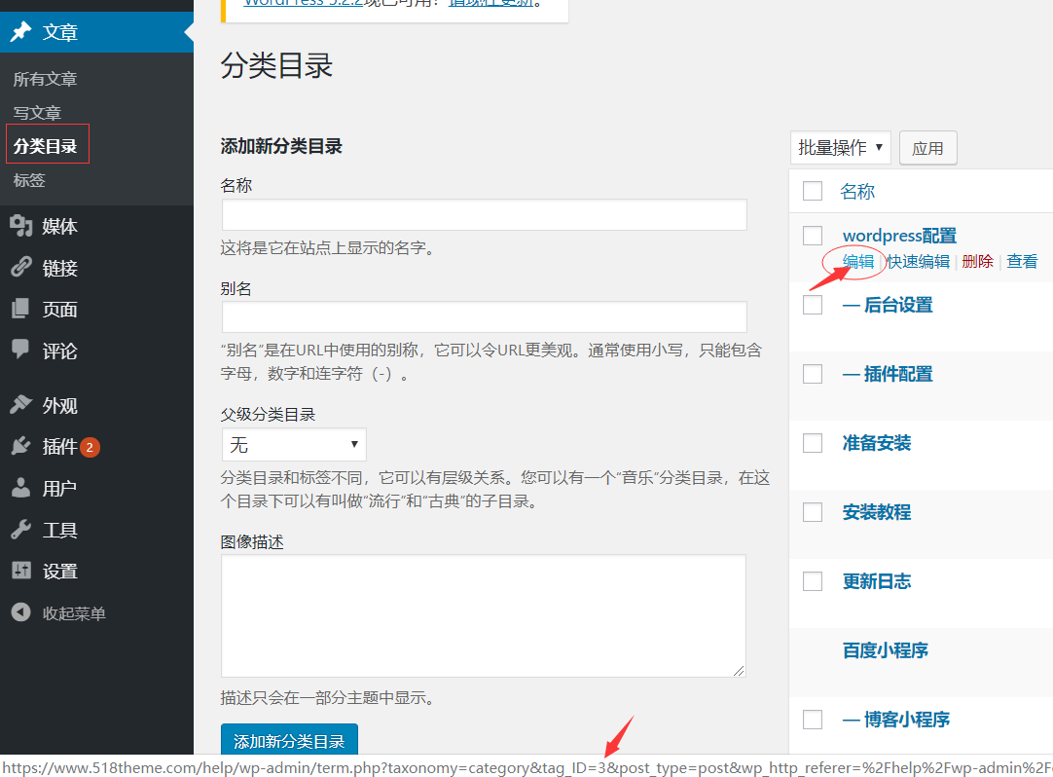Click the pushpin icon beside 文章
The image size is (1053, 777).
click(x=20, y=31)
